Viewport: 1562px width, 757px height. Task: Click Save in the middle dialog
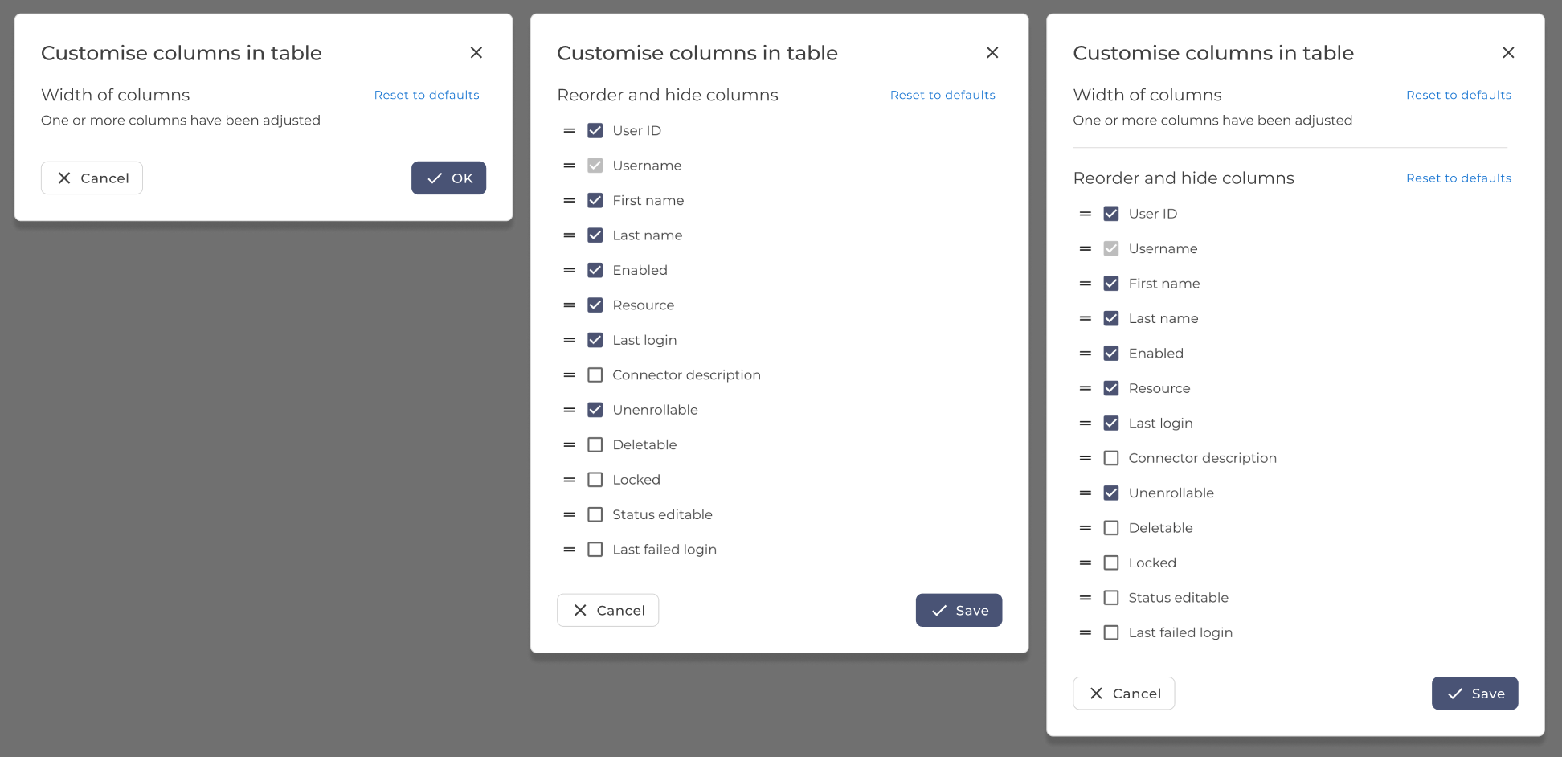959,610
